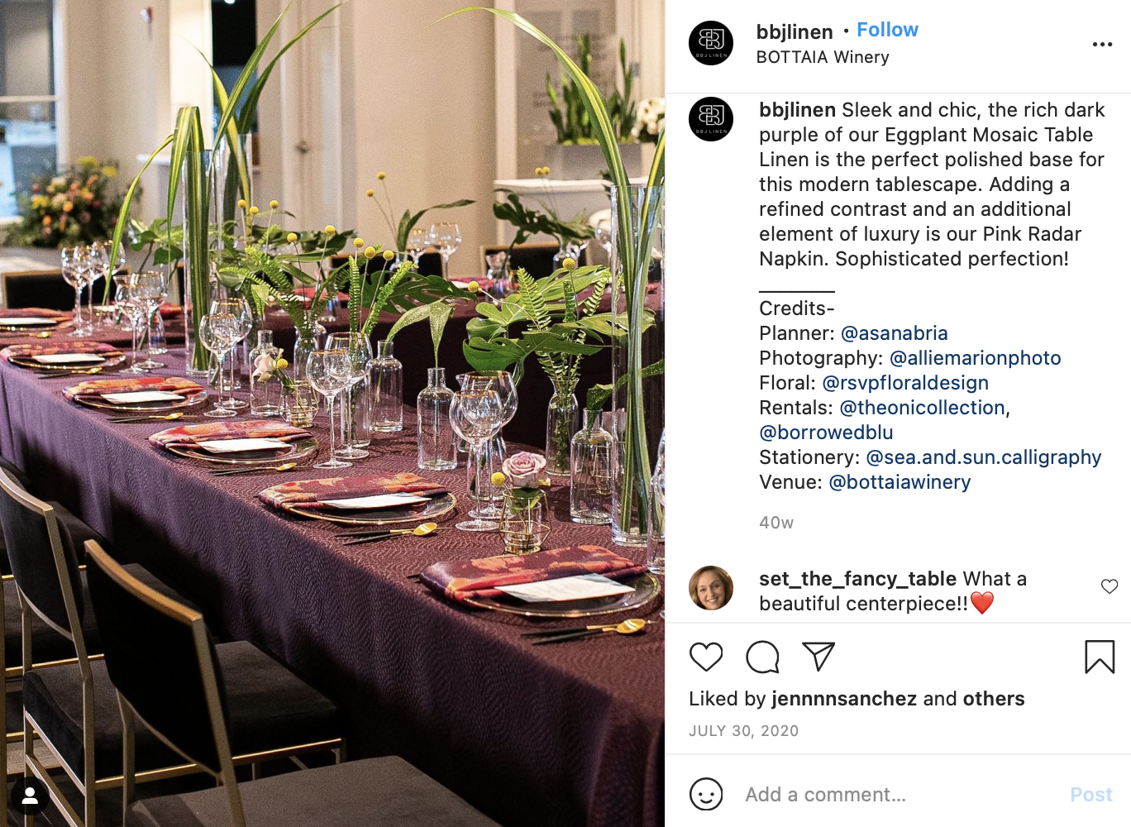The height and width of the screenshot is (827, 1131).
Task: Like the set_the_fancy_table comment
Action: tap(1110, 586)
